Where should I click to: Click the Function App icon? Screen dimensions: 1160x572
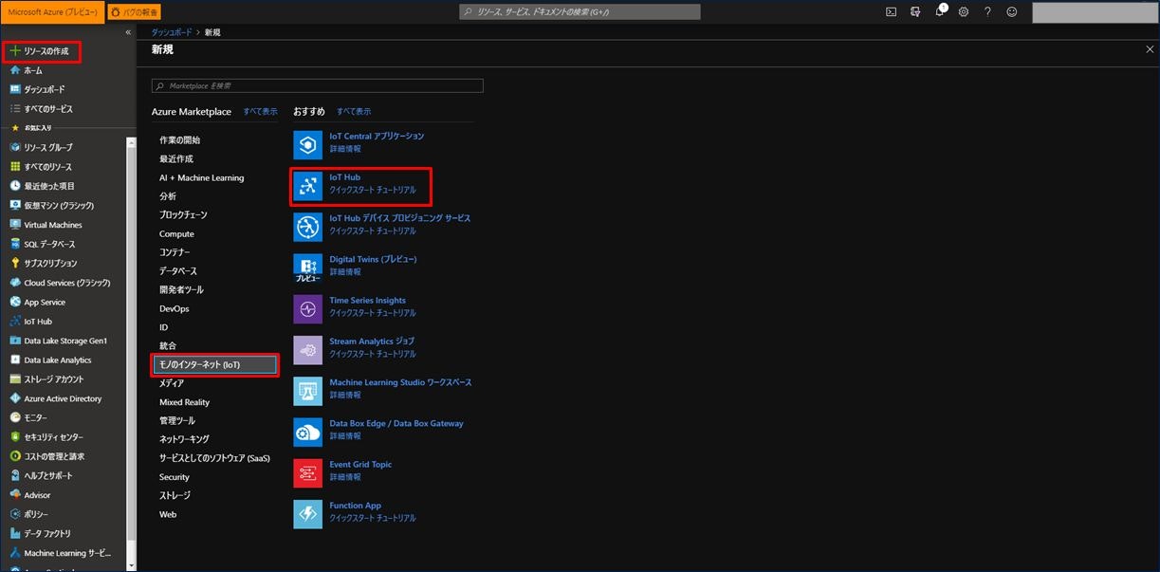coord(308,514)
